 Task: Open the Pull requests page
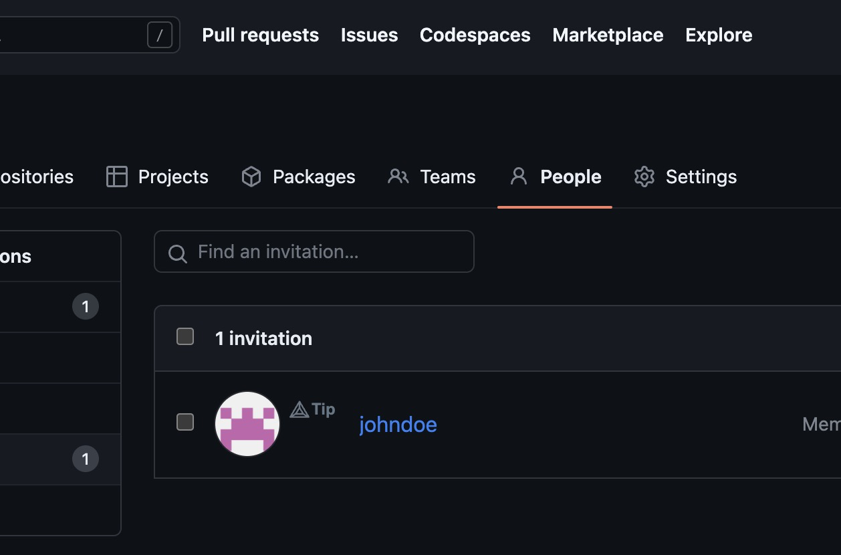(x=260, y=35)
